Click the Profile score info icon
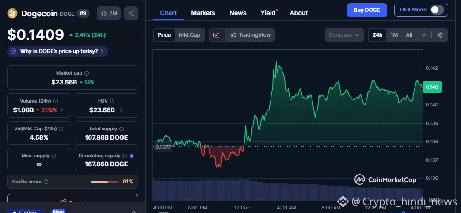The height and width of the screenshot is (213, 461). click(46, 182)
